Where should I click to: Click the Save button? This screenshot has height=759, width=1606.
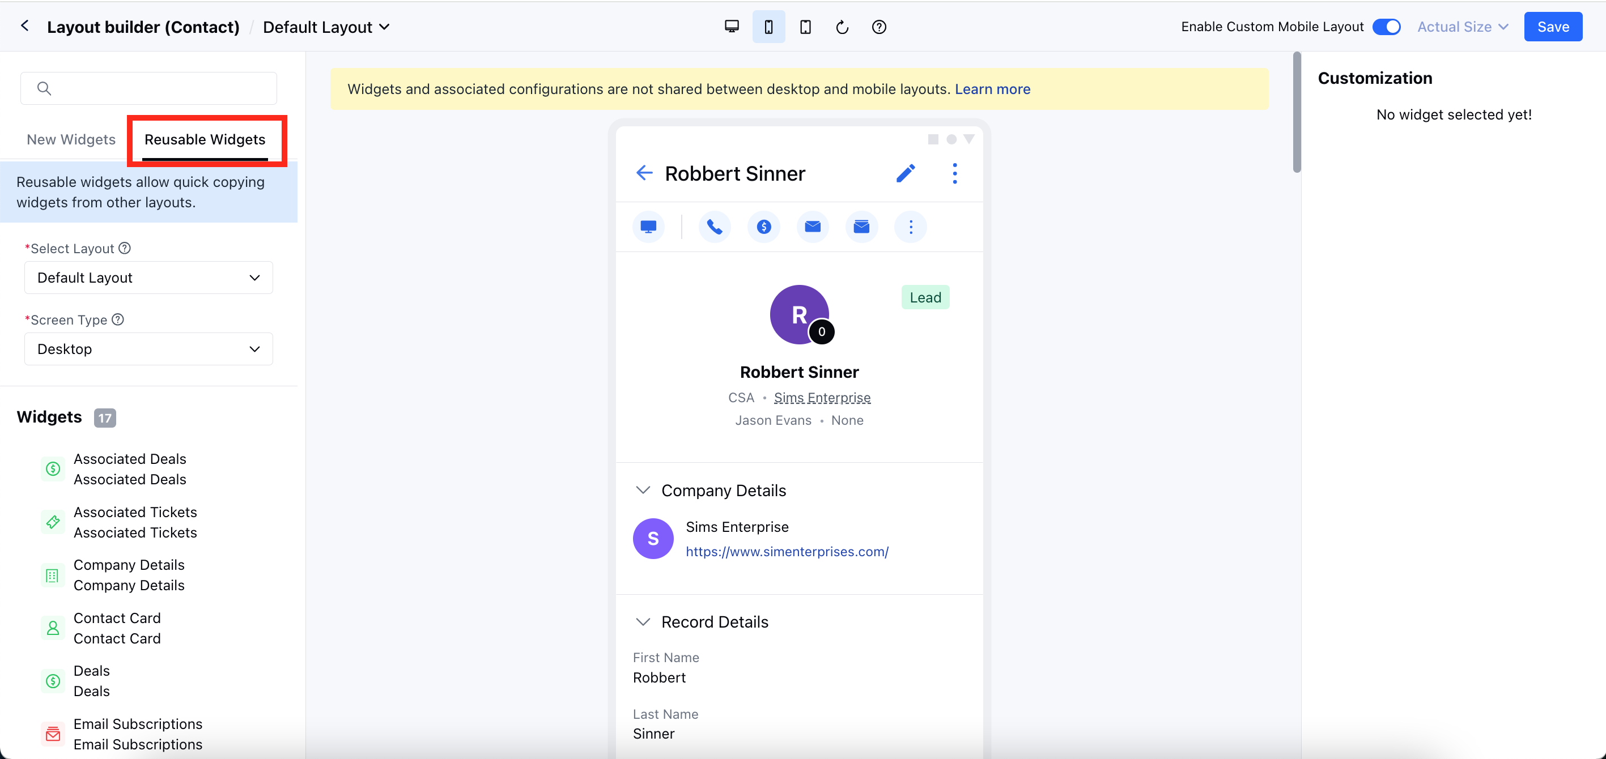(x=1552, y=27)
